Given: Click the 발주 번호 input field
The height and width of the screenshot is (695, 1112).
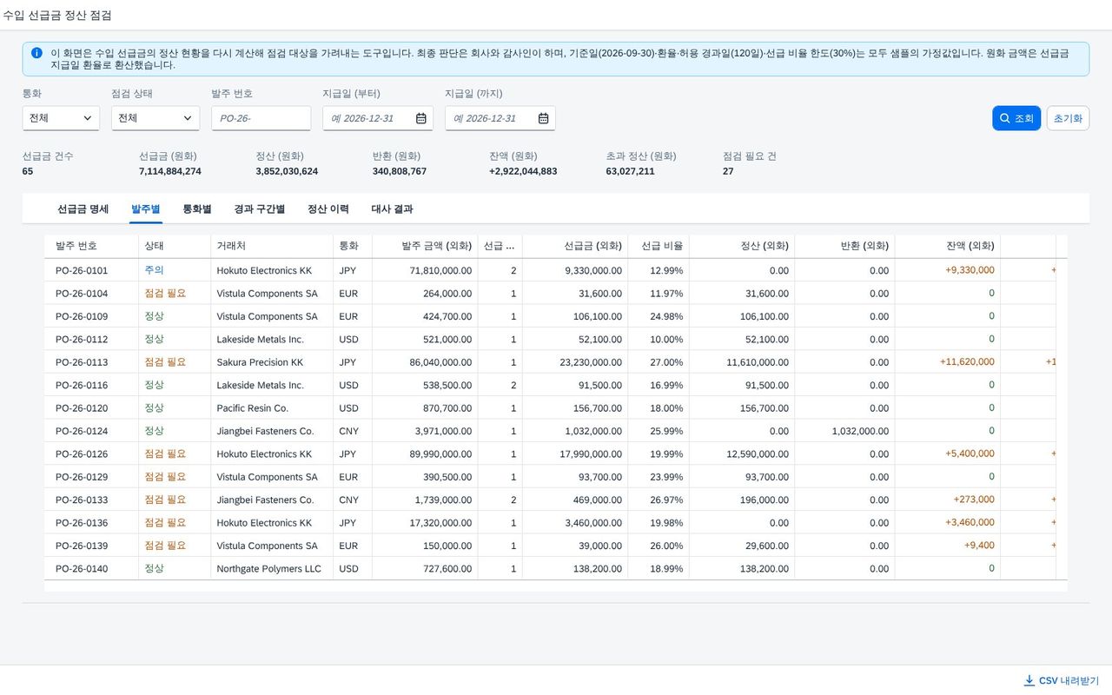Looking at the screenshot, I should (x=261, y=118).
